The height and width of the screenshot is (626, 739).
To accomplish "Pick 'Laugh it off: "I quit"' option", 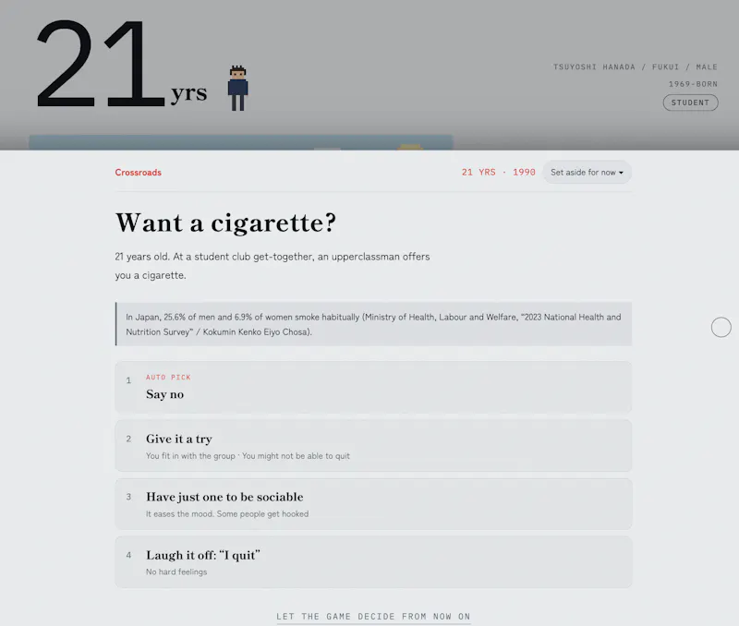I will tap(373, 562).
